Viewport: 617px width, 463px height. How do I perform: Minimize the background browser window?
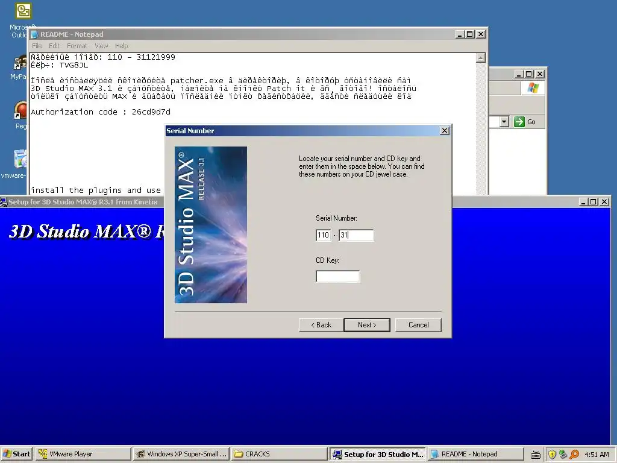519,74
